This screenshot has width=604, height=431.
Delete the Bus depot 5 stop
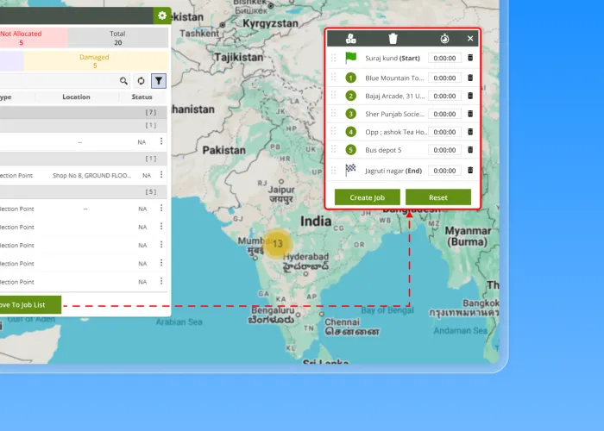coord(470,150)
